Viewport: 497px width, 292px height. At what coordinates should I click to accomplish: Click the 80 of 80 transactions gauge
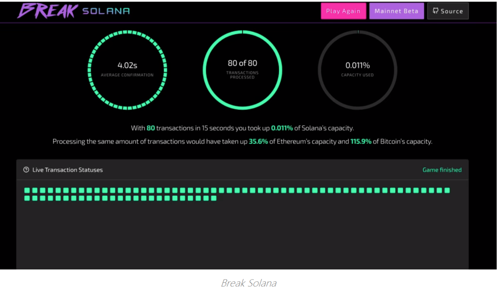point(243,70)
